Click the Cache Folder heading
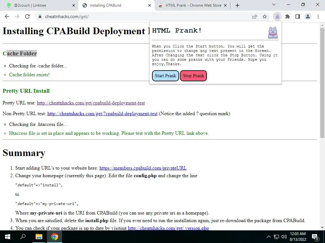 [x=20, y=53]
